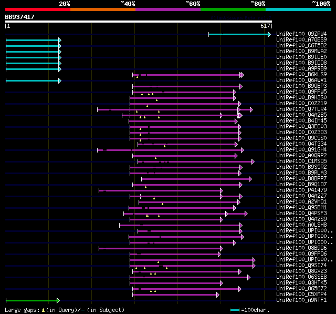Open the UniRef100_P41479 entry
The width and height of the screenshot is (336, 314).
[x=301, y=190]
